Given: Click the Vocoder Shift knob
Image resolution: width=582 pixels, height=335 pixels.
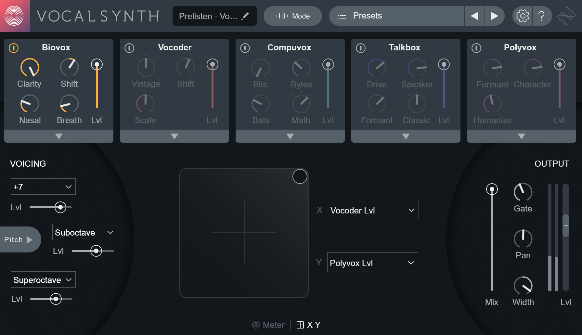Looking at the screenshot, I should 186,68.
